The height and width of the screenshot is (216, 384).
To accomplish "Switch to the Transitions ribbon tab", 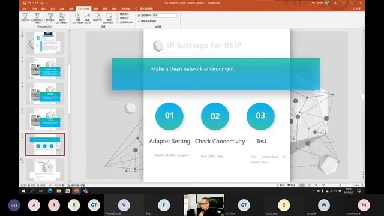I will click(x=62, y=8).
